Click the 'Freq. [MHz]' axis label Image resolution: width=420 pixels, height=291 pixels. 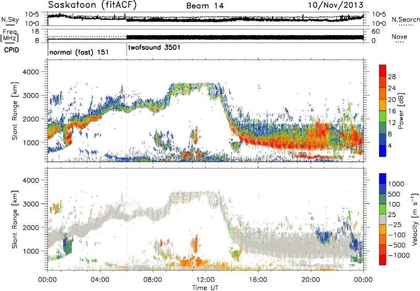(x=9, y=35)
